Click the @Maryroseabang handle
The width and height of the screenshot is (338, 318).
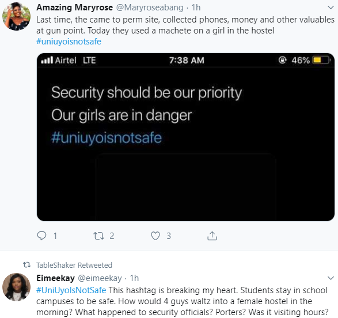pos(150,8)
